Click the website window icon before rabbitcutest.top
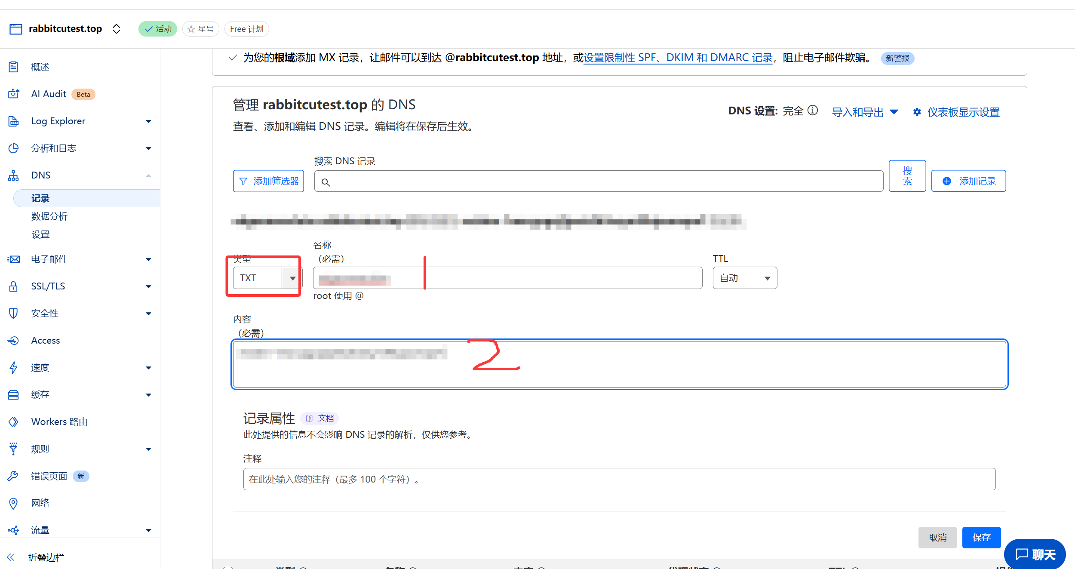Image resolution: width=1075 pixels, height=569 pixels. coord(16,29)
